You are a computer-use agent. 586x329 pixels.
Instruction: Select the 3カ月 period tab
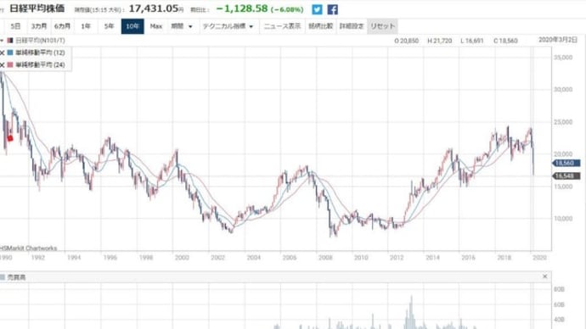[x=39, y=26]
